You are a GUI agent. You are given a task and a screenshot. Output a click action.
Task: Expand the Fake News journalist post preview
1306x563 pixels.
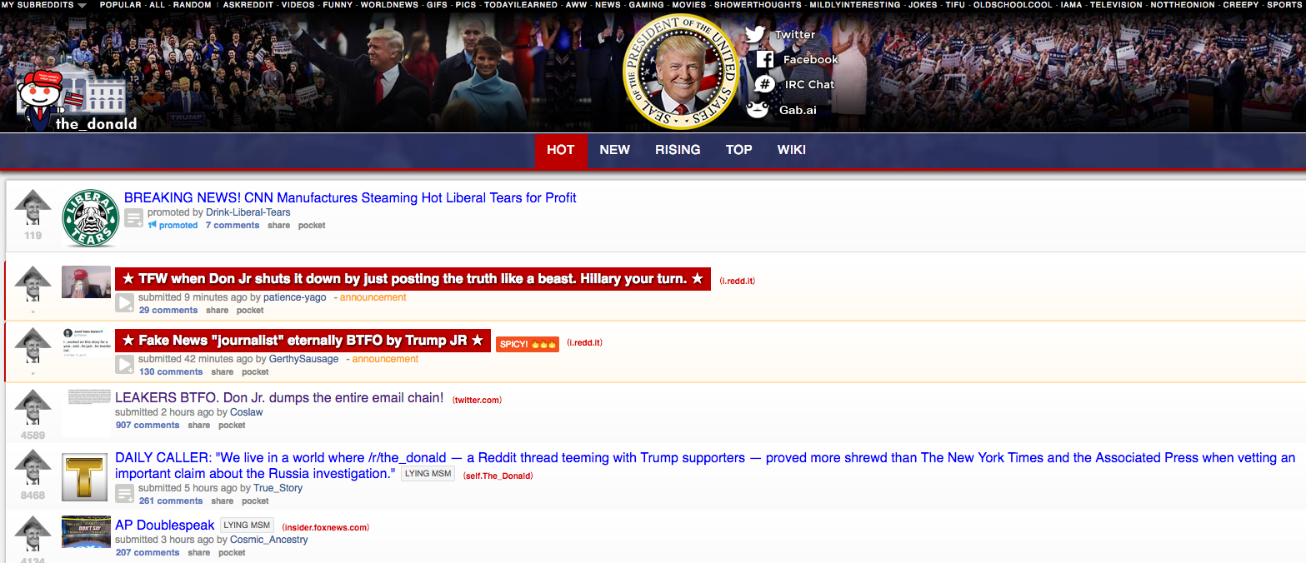(124, 364)
